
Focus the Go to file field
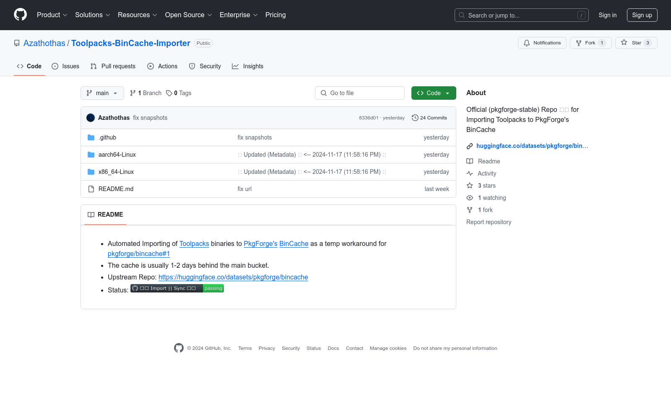tap(360, 93)
